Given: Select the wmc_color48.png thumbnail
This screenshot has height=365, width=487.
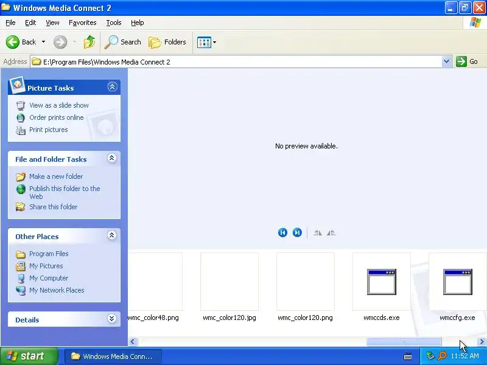Looking at the screenshot, I should click(x=155, y=282).
